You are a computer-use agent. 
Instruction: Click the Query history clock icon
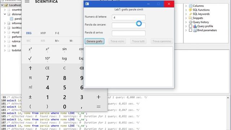pos(191,22)
